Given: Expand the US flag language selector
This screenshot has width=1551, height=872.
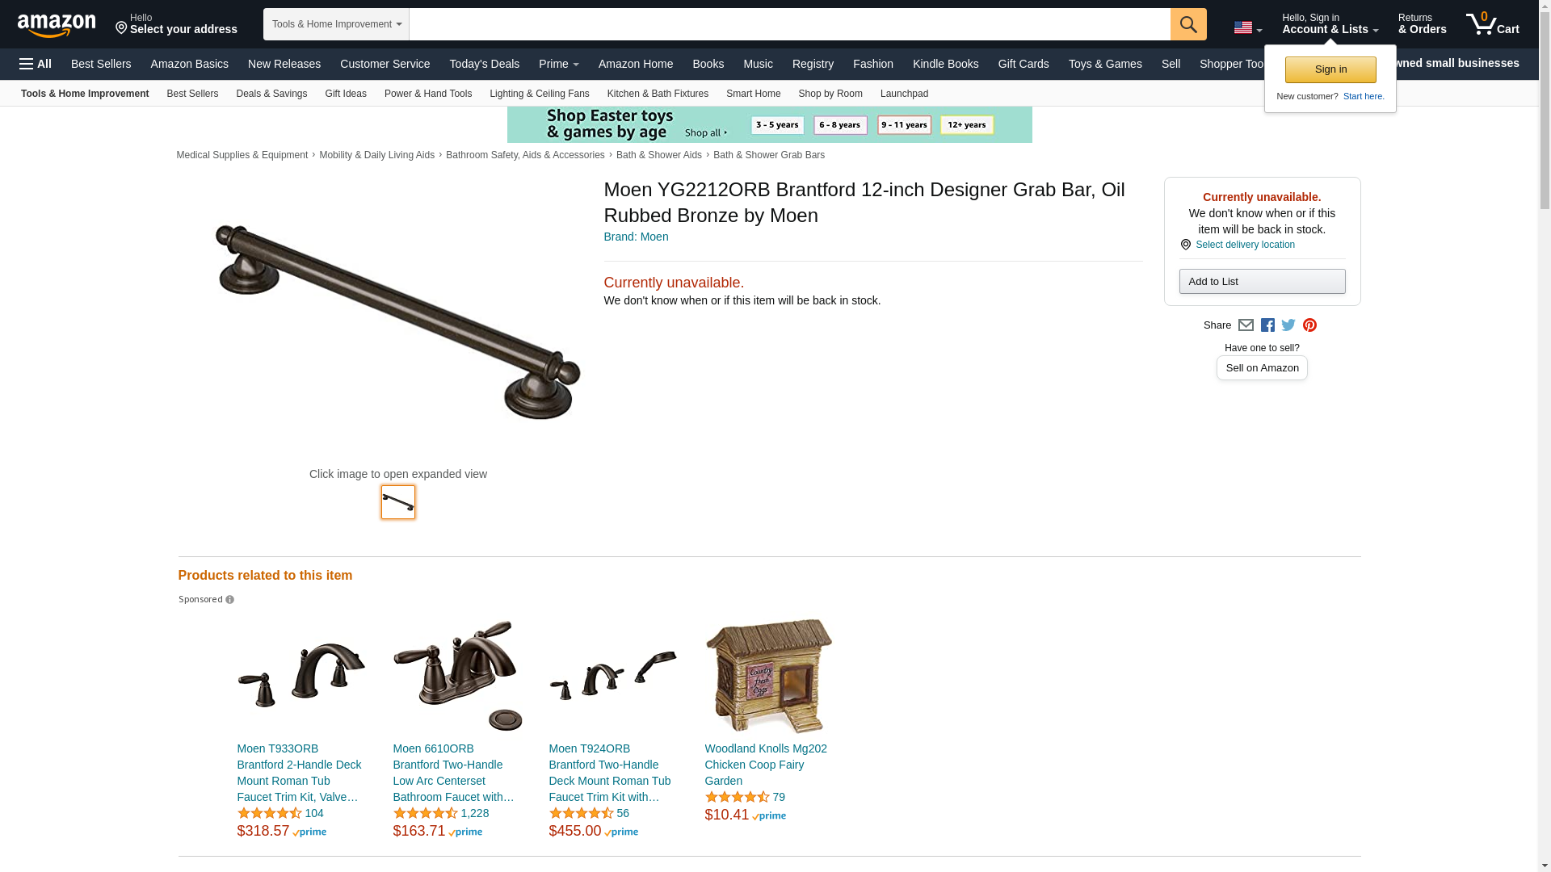Looking at the screenshot, I should tap(1248, 27).
